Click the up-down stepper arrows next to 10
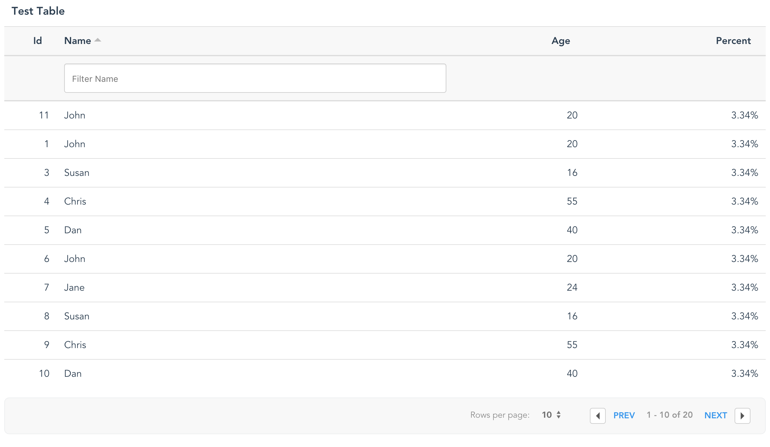The width and height of the screenshot is (770, 447). pyautogui.click(x=558, y=415)
